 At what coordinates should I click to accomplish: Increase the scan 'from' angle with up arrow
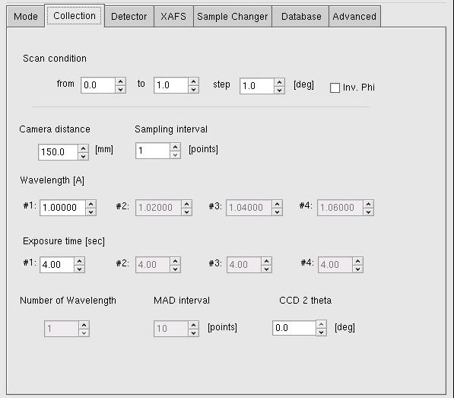pyautogui.click(x=120, y=81)
